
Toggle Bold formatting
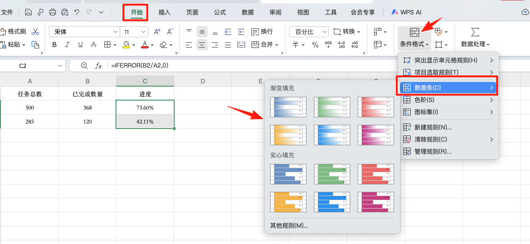[x=54, y=45]
